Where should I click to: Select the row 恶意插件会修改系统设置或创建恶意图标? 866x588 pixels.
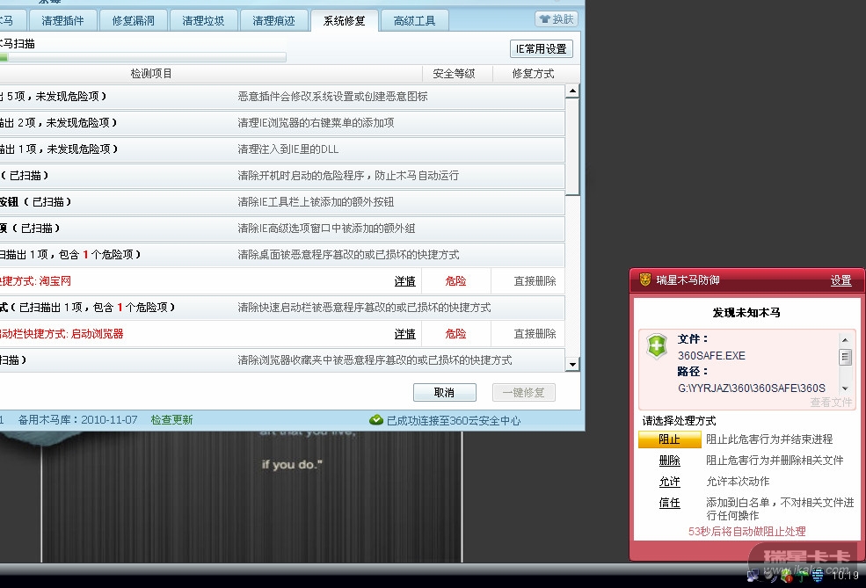point(281,97)
